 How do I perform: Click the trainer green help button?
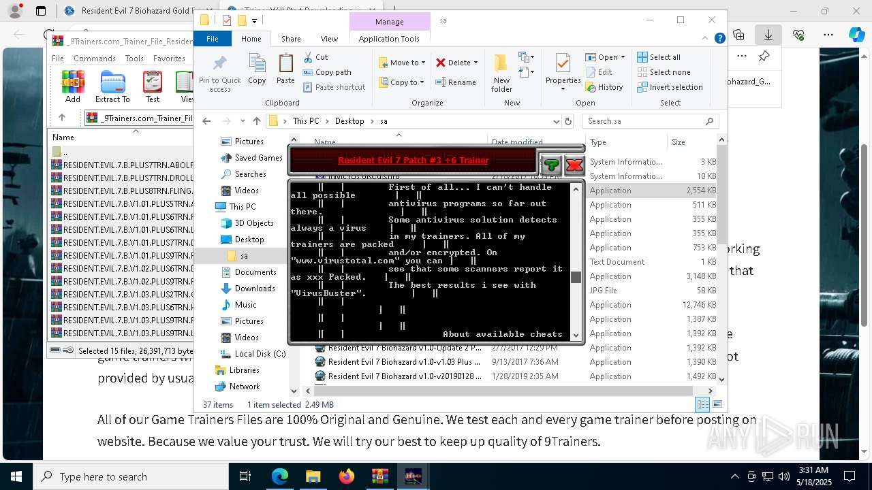(551, 165)
